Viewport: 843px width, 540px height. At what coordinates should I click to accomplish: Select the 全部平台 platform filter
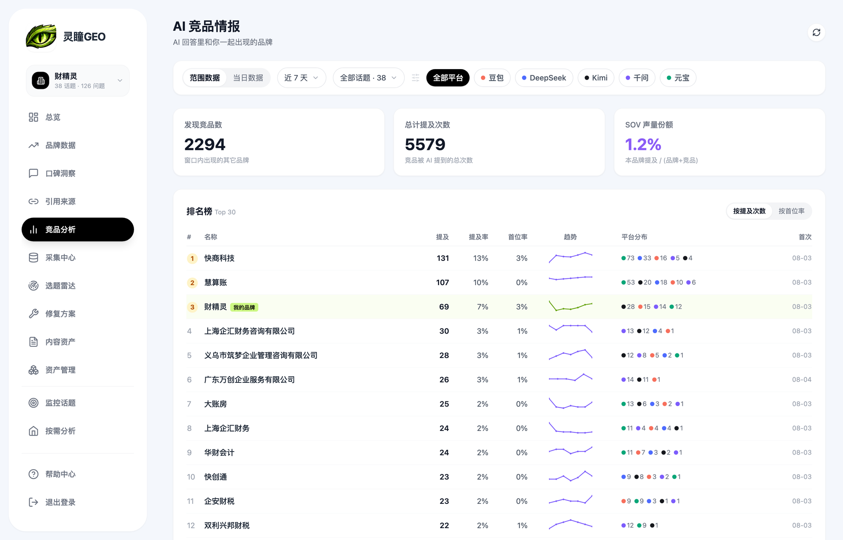point(448,78)
